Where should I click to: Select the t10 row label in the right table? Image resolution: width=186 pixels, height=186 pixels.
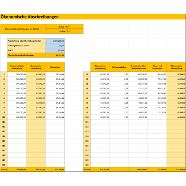(87, 117)
